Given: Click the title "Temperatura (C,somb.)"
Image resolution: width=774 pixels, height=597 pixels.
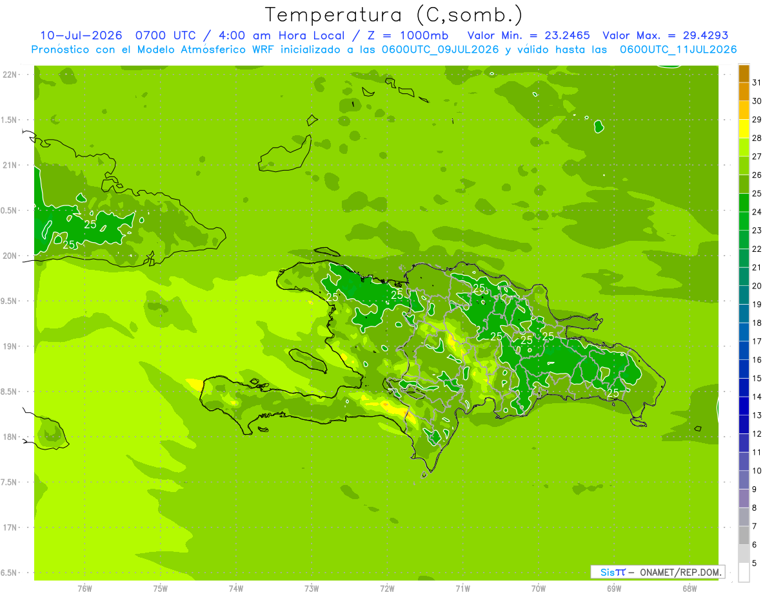Looking at the screenshot, I should 393,15.
